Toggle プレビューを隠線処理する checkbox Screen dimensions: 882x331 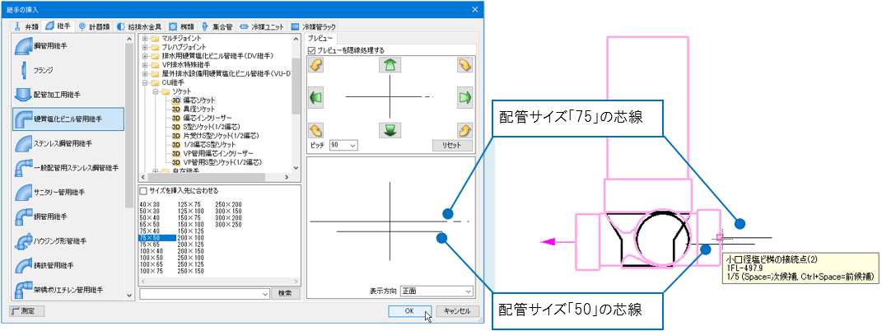(x=311, y=50)
